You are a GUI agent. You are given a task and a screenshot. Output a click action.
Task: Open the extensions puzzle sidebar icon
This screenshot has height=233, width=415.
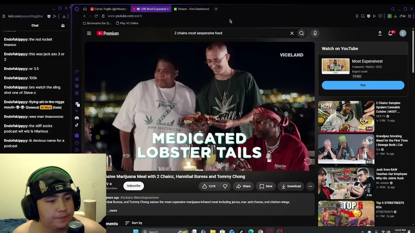[x=77, y=150]
